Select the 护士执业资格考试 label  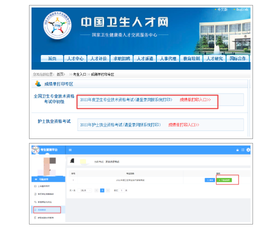[54, 121]
